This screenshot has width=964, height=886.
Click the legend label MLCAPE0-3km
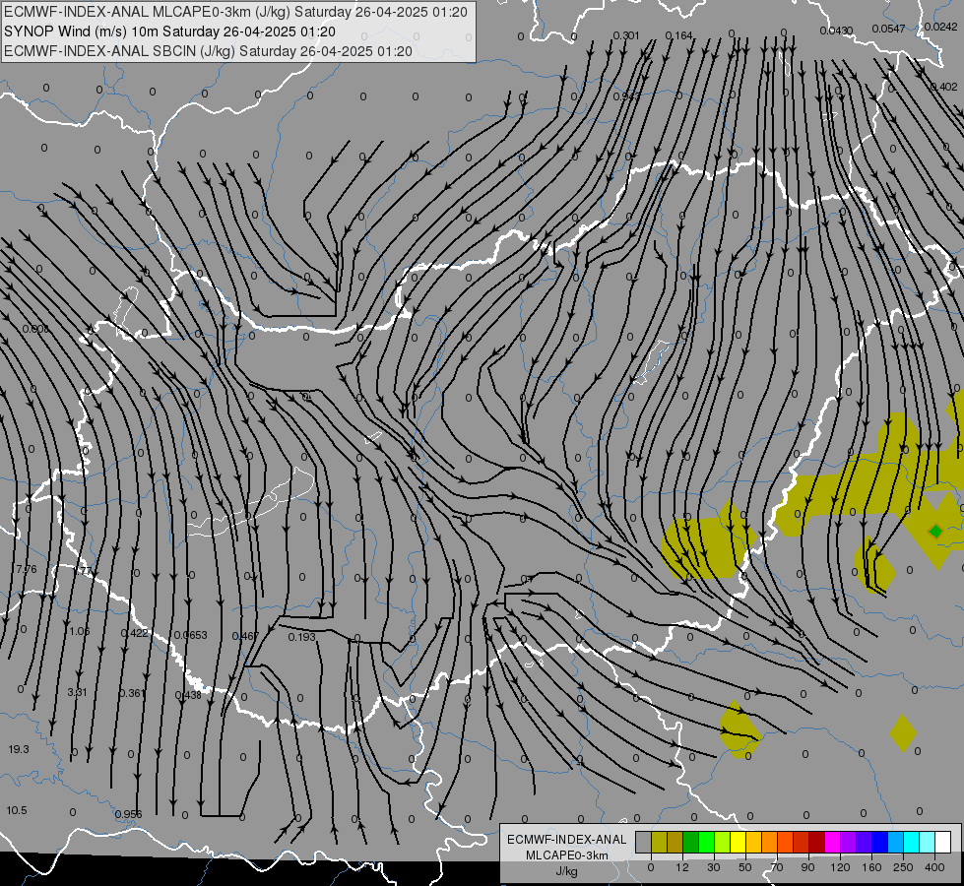[566, 855]
